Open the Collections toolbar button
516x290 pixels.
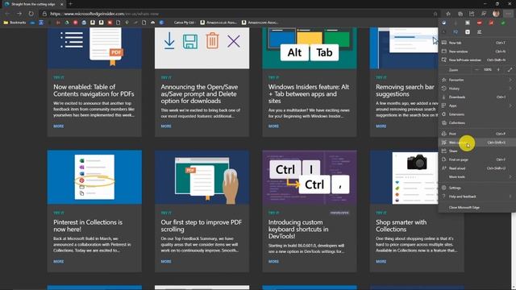[460, 14]
